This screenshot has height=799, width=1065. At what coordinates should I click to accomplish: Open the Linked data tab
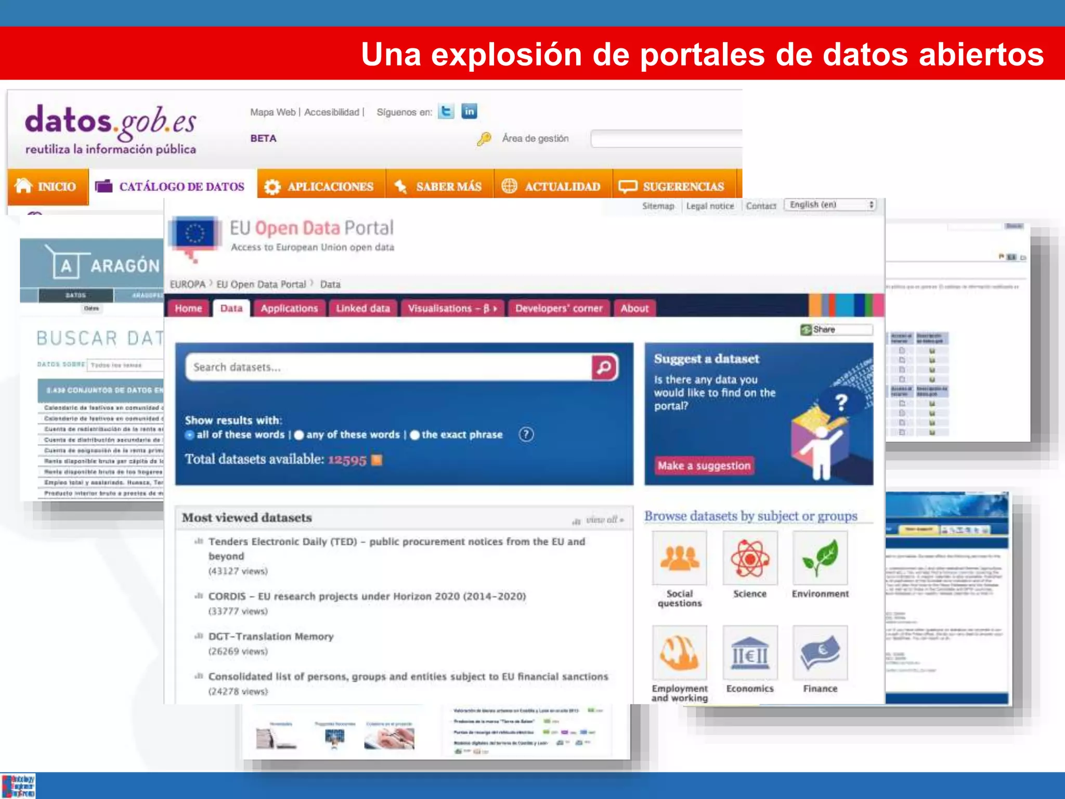coord(363,308)
